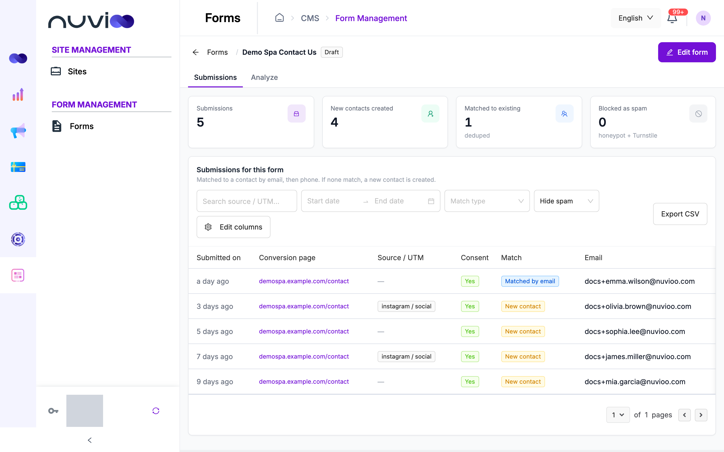Open the gift card sidebar icon
724x452 pixels.
coord(18,167)
